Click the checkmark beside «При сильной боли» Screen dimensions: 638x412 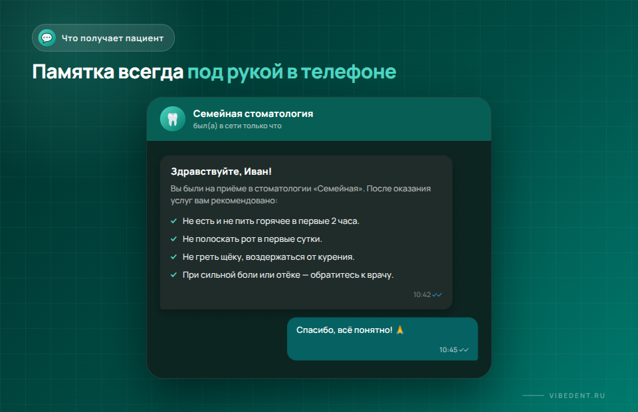[173, 274]
